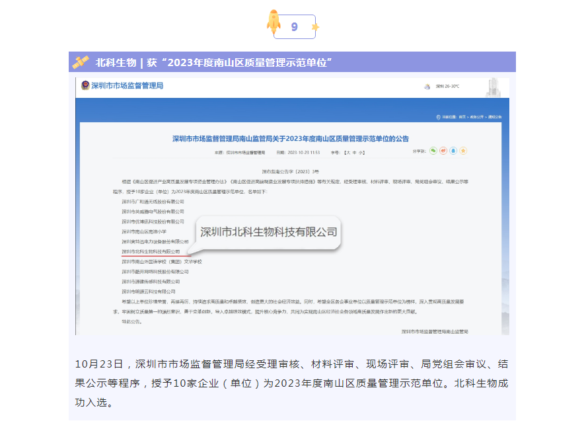
Task: Click the number 9 badge
Action: click(x=295, y=27)
